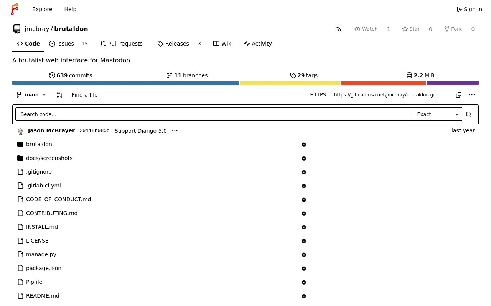Screen dimensions: 491x306
Task: Click the Sign in link
Action: pyautogui.click(x=470, y=9)
